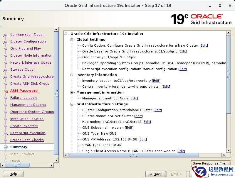The width and height of the screenshot is (235, 178).
Task: Edit the Cluster Configuration Standalone Cluster
Action: pyautogui.click(x=158, y=110)
